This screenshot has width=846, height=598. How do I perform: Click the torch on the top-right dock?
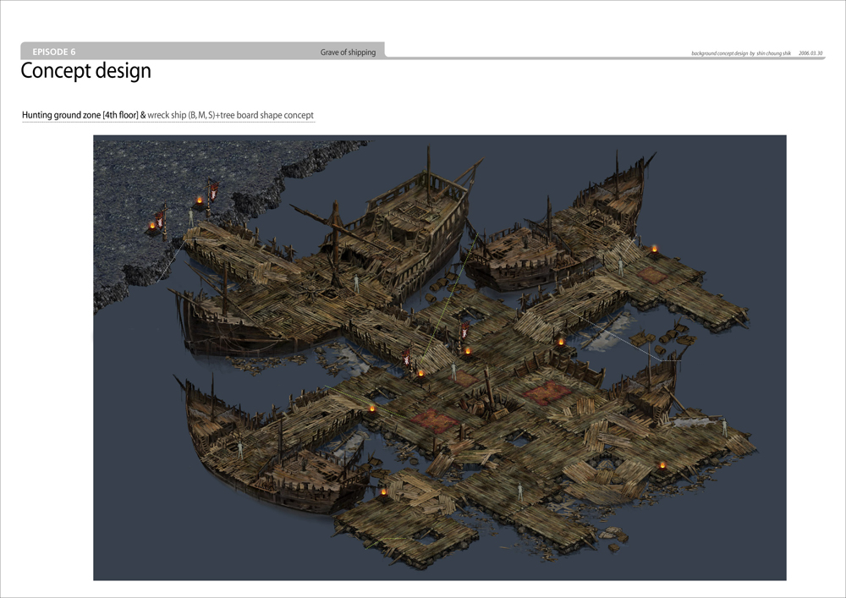(x=654, y=249)
